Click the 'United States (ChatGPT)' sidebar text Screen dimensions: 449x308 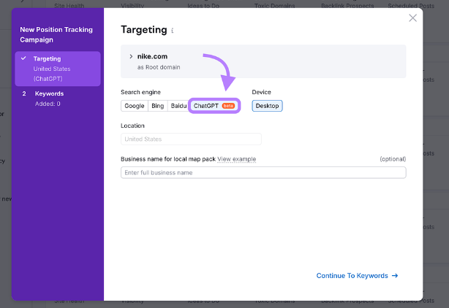pos(52,74)
